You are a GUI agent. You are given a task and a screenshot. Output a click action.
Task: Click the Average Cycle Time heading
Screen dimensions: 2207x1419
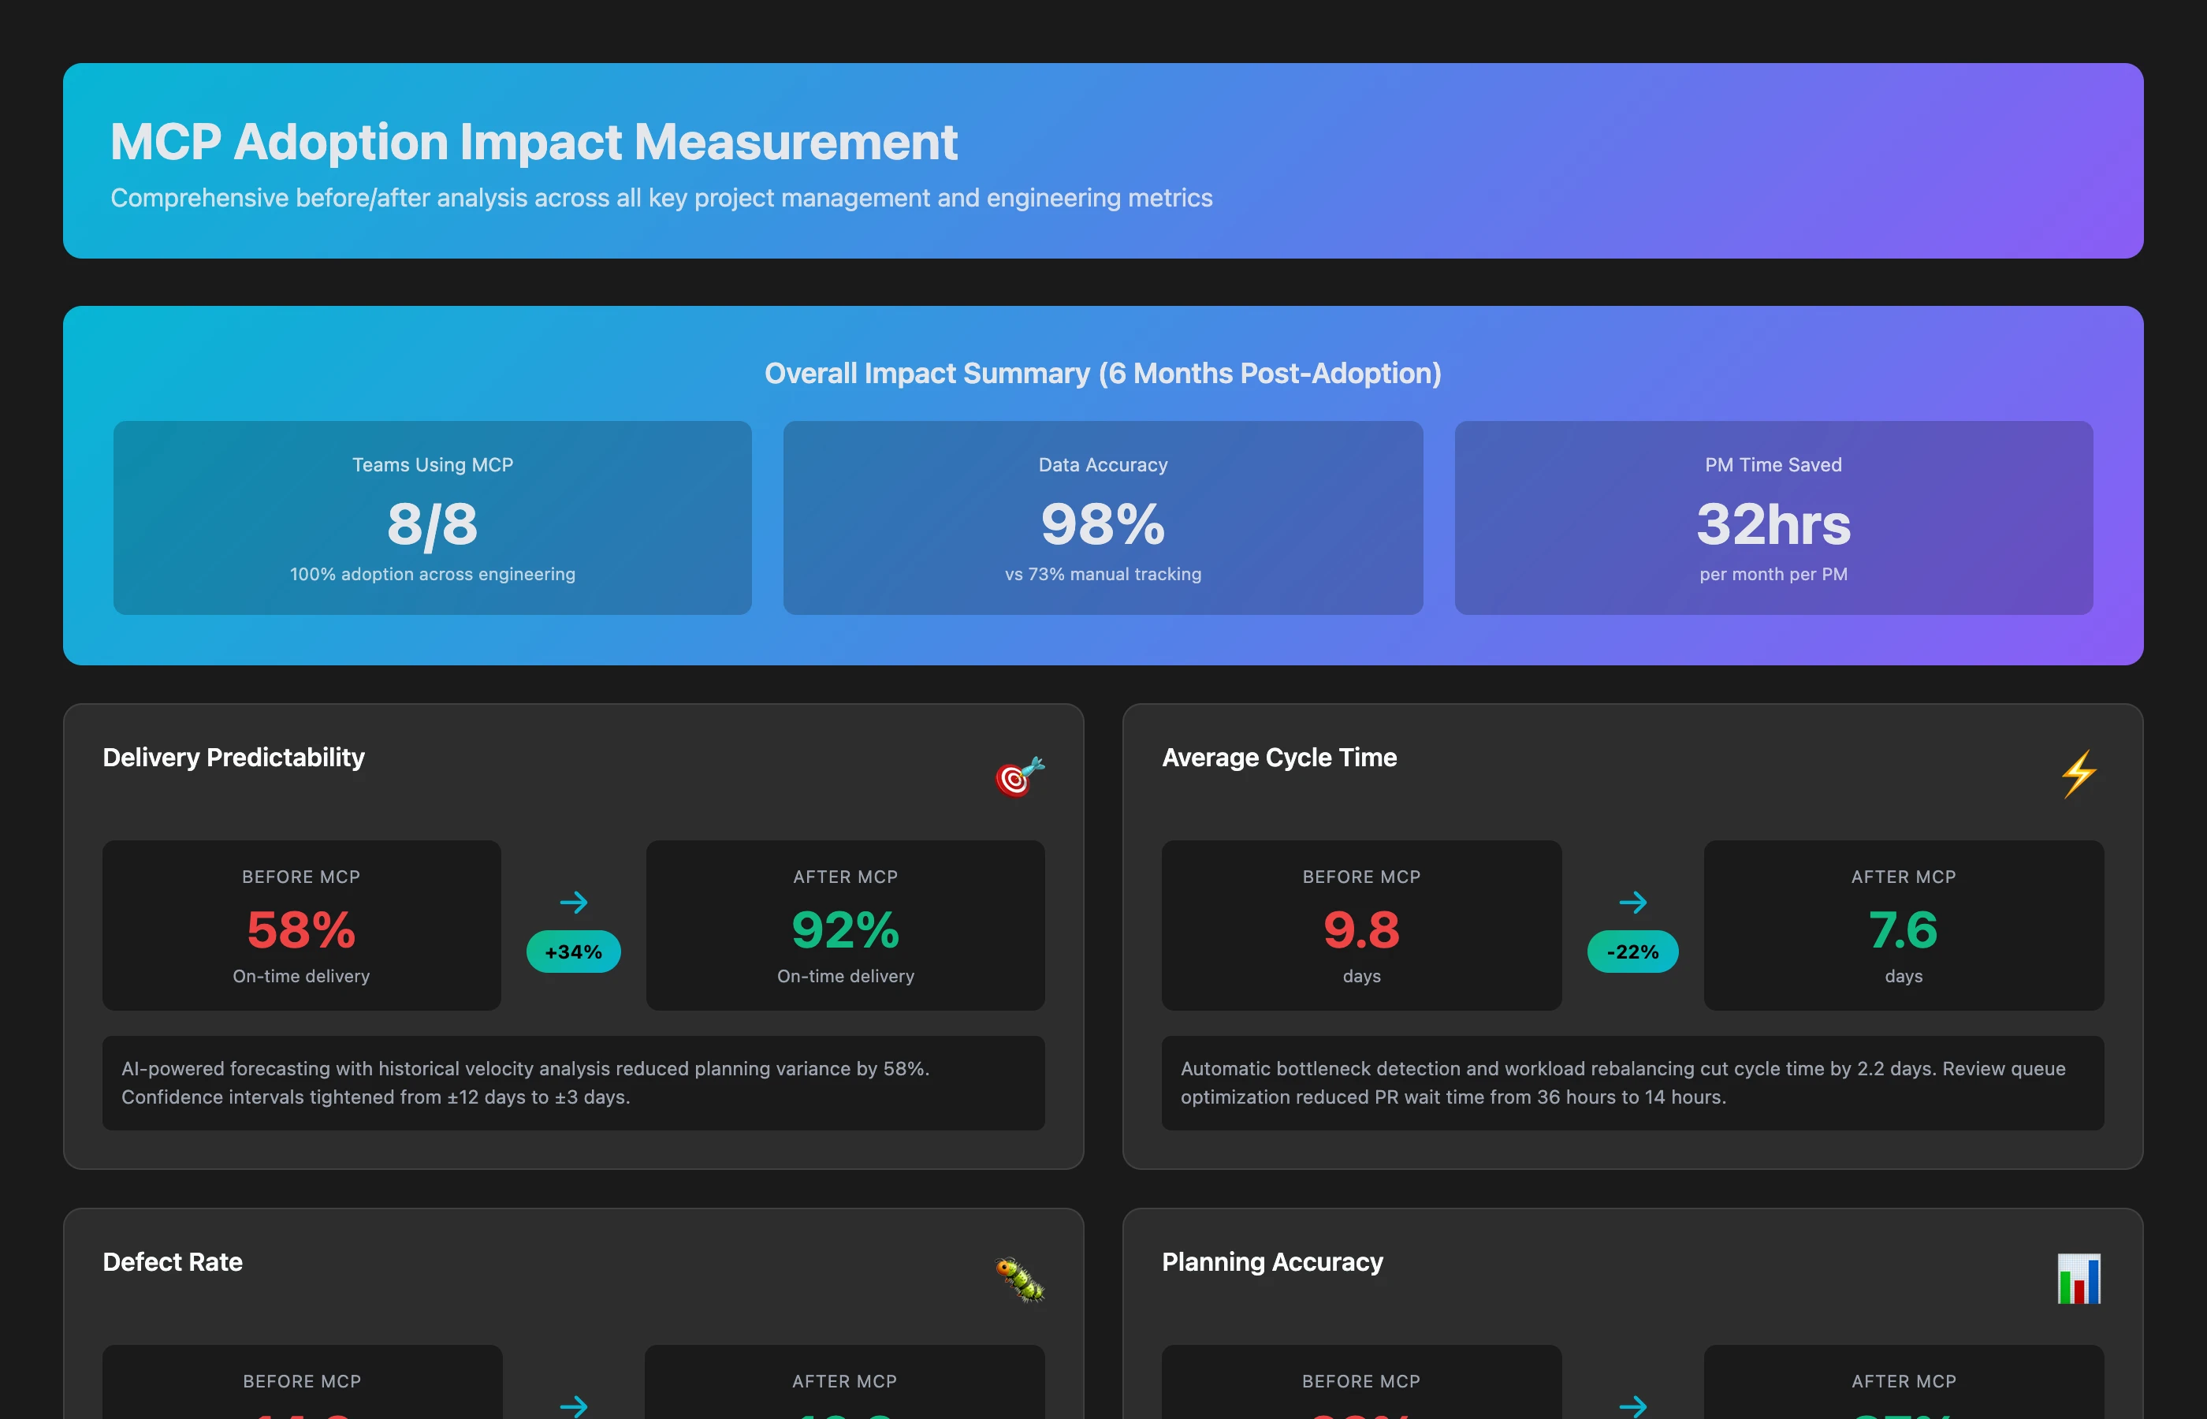[x=1279, y=758]
